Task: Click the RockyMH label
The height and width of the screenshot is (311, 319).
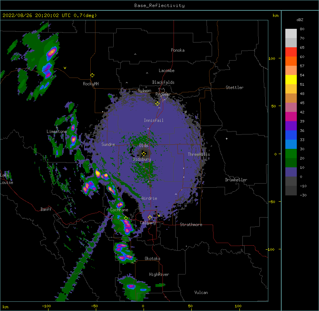Action: coord(91,84)
